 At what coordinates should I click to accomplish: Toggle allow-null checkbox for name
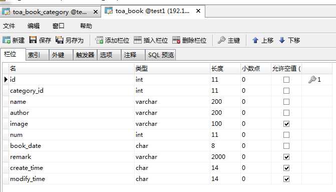[286, 102]
